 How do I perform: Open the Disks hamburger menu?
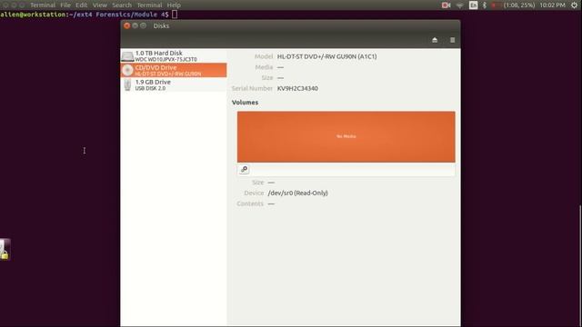(x=453, y=40)
